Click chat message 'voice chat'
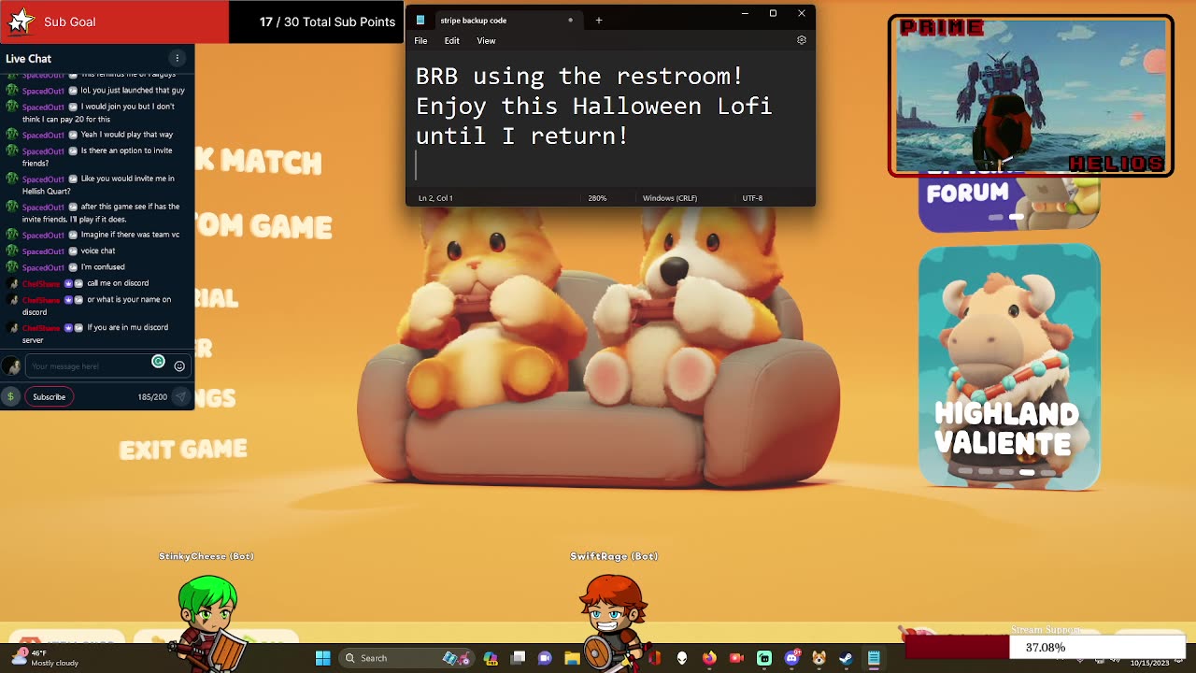This screenshot has height=673, width=1196. (98, 251)
